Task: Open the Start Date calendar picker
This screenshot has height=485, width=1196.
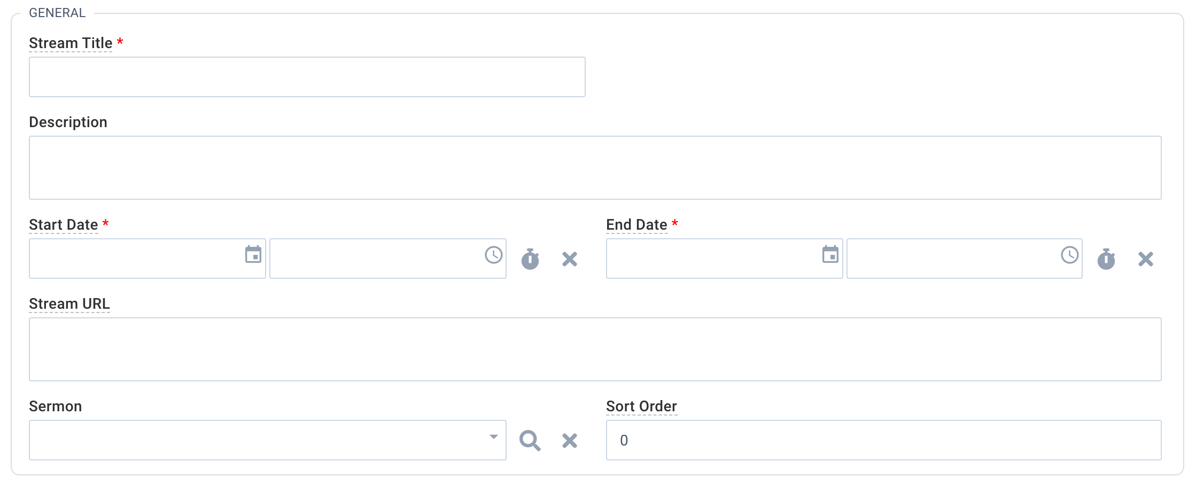Action: 253,254
